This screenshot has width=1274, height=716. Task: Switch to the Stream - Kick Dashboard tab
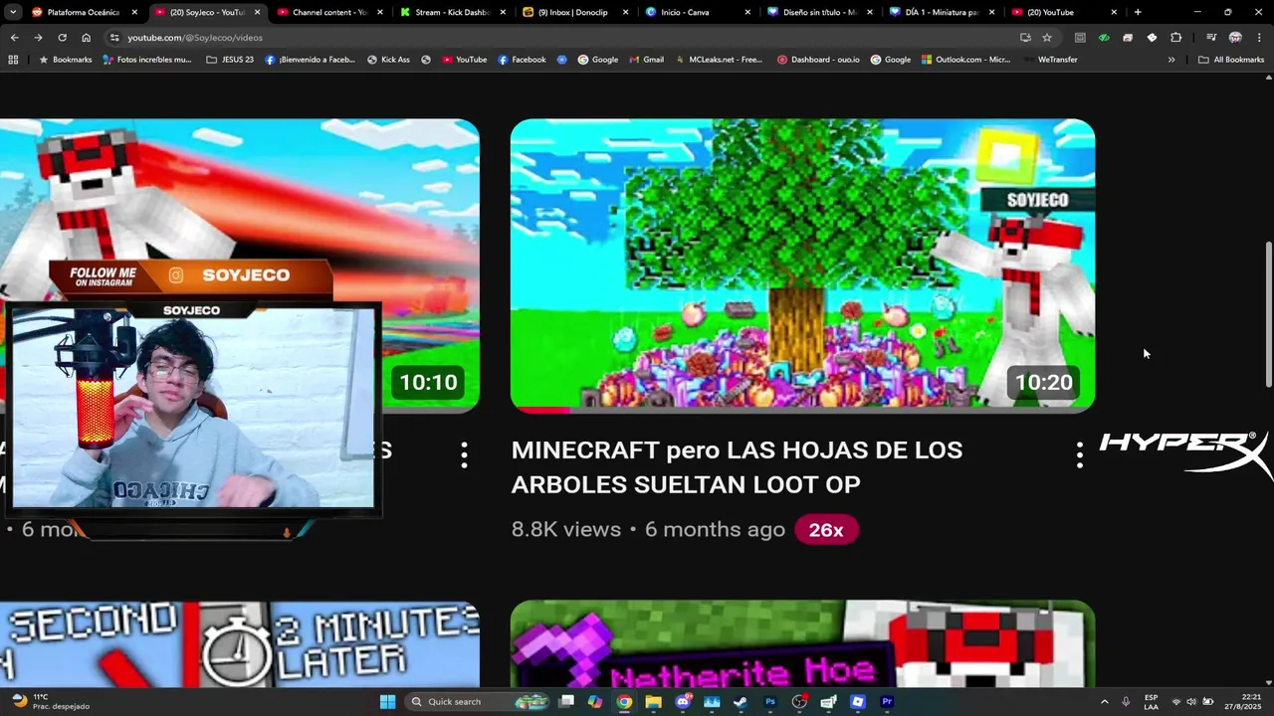(453, 12)
